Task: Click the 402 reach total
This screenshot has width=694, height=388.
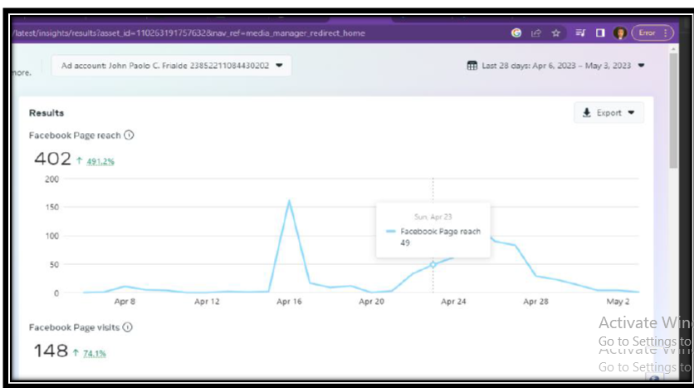Action: pyautogui.click(x=52, y=159)
